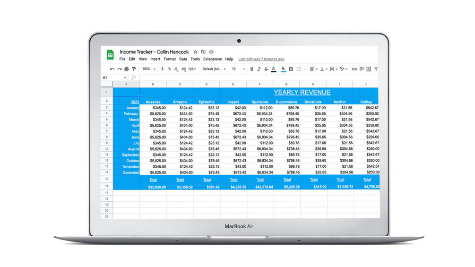Open the Data menu
The image size is (475, 267).
coord(183,59)
